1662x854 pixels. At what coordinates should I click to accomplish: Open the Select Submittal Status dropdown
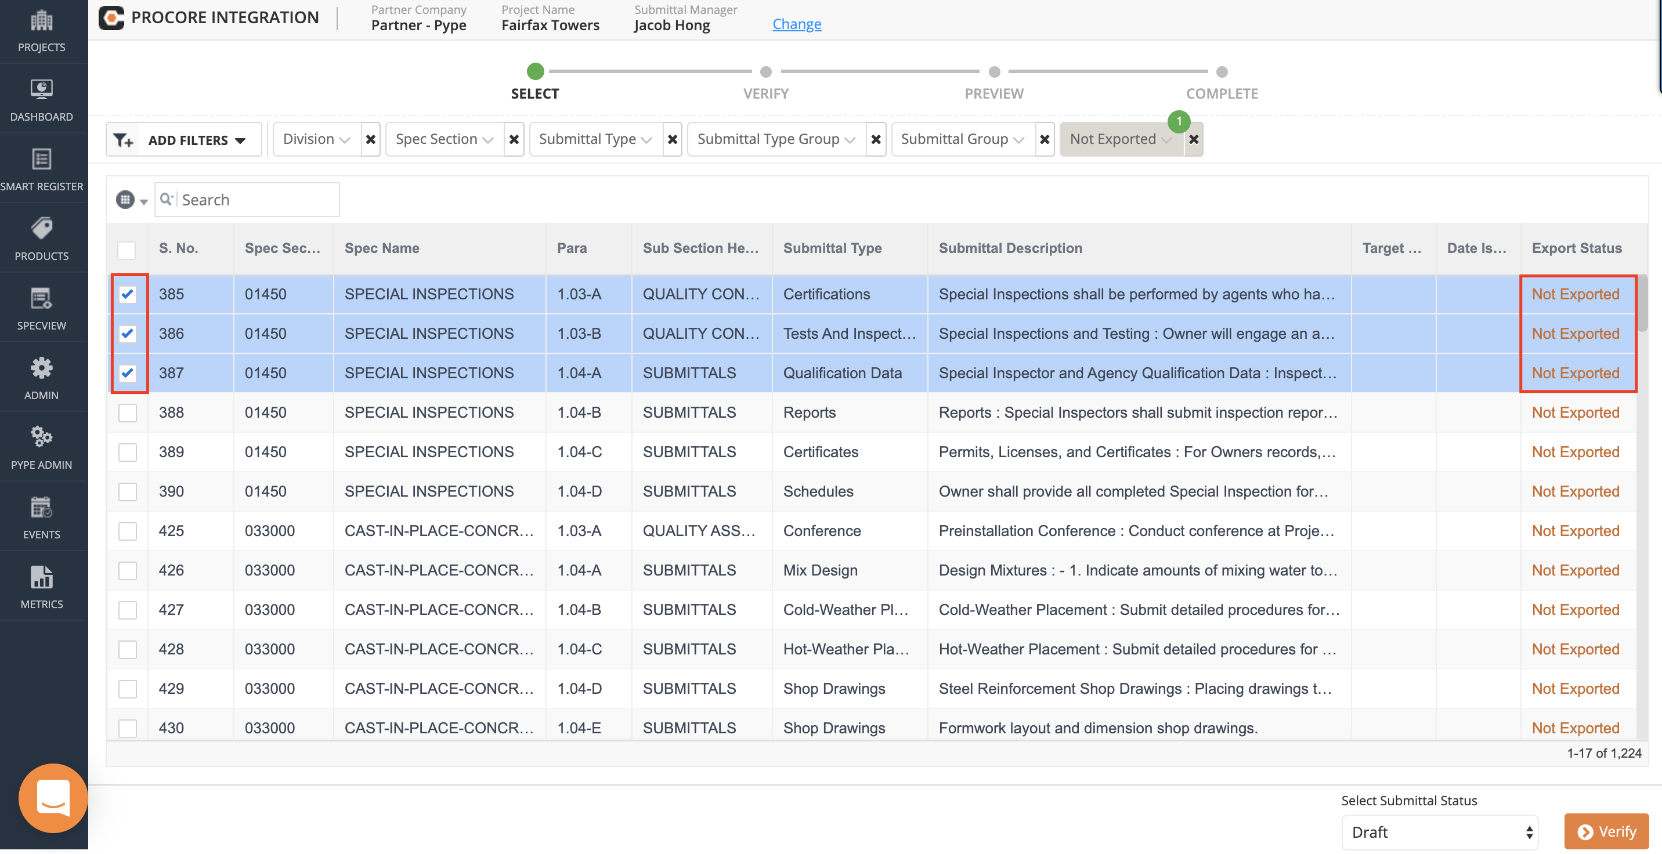pyautogui.click(x=1439, y=832)
